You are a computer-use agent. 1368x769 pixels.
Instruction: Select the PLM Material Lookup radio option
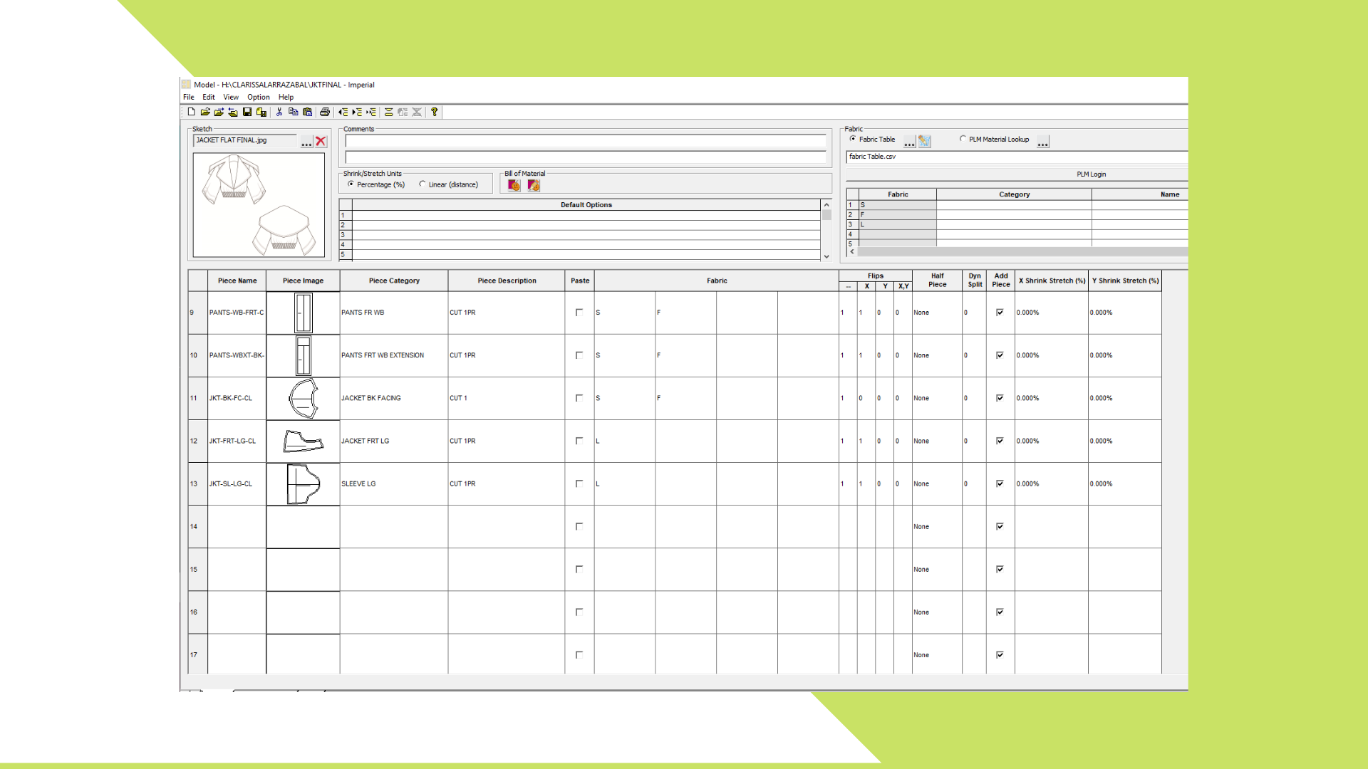pos(963,140)
